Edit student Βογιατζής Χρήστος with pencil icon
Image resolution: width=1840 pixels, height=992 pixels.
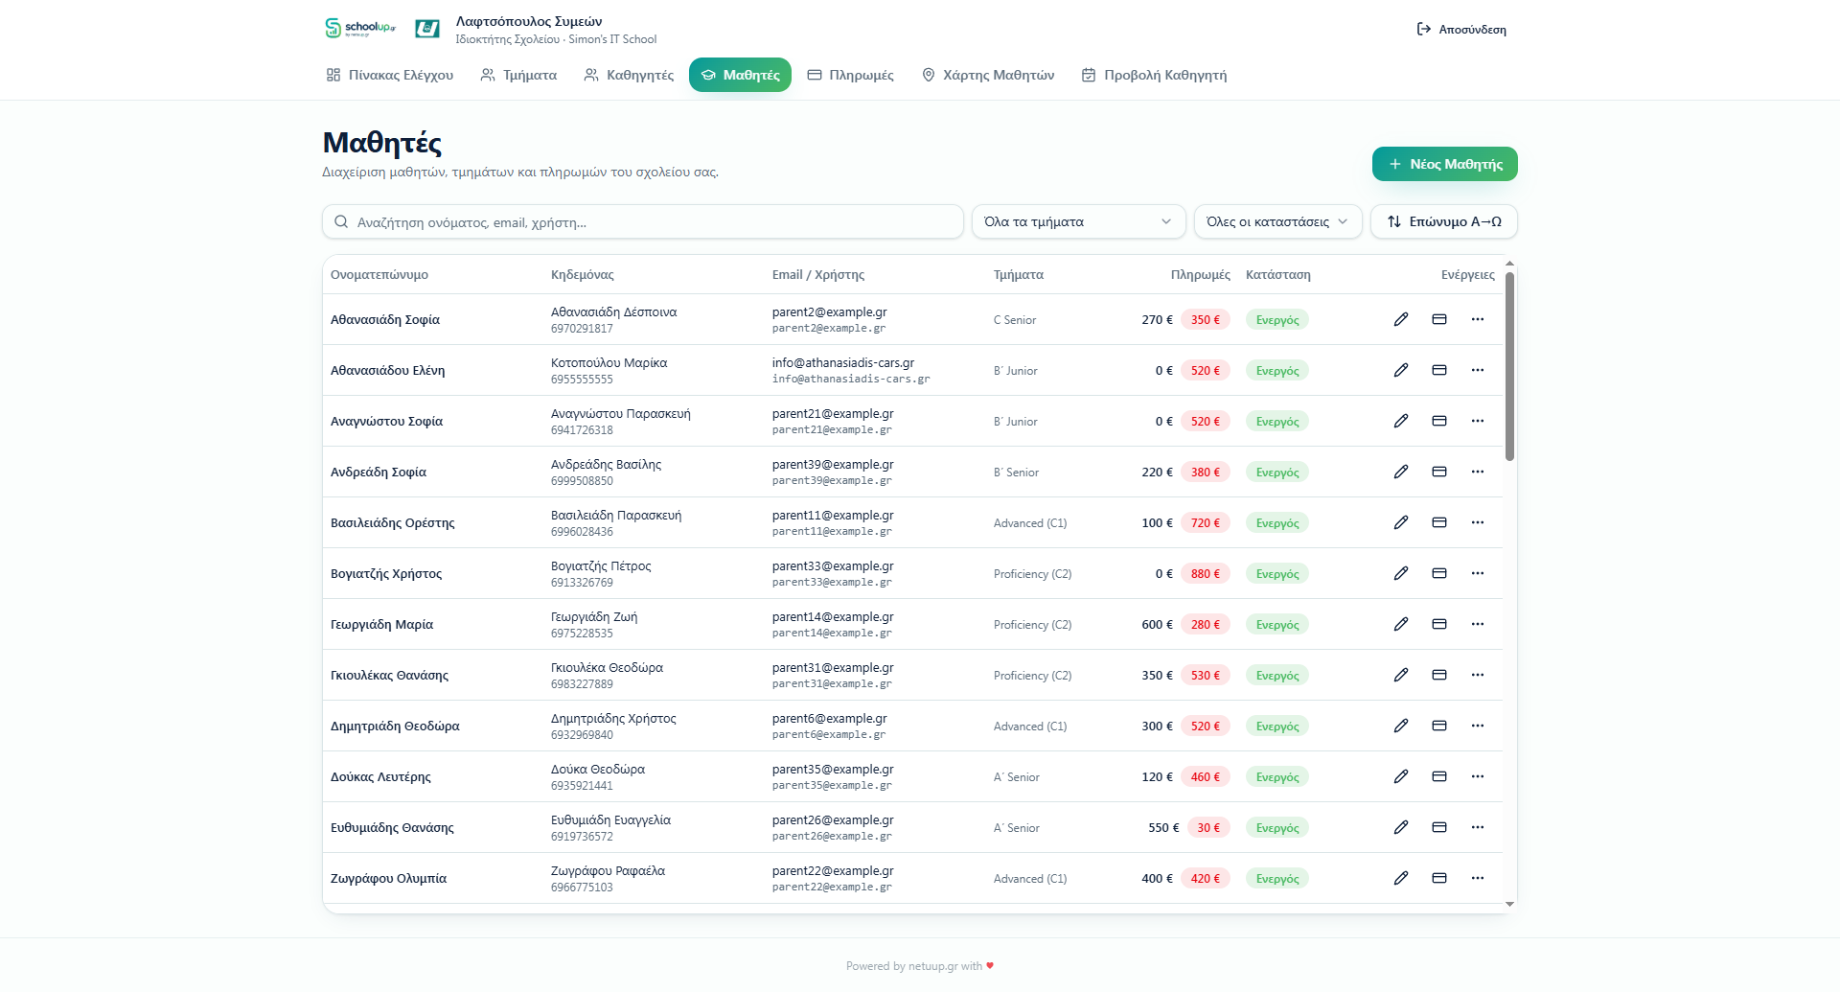pyautogui.click(x=1401, y=573)
